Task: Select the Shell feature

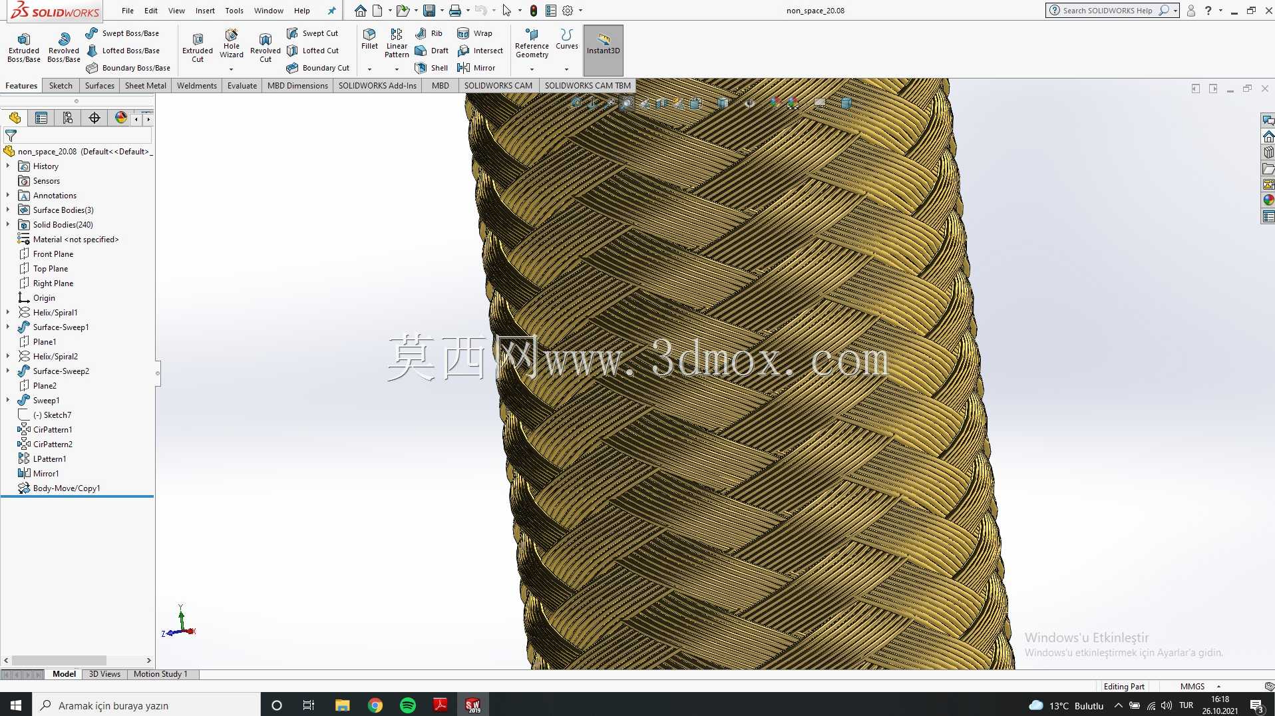Action: [x=431, y=68]
